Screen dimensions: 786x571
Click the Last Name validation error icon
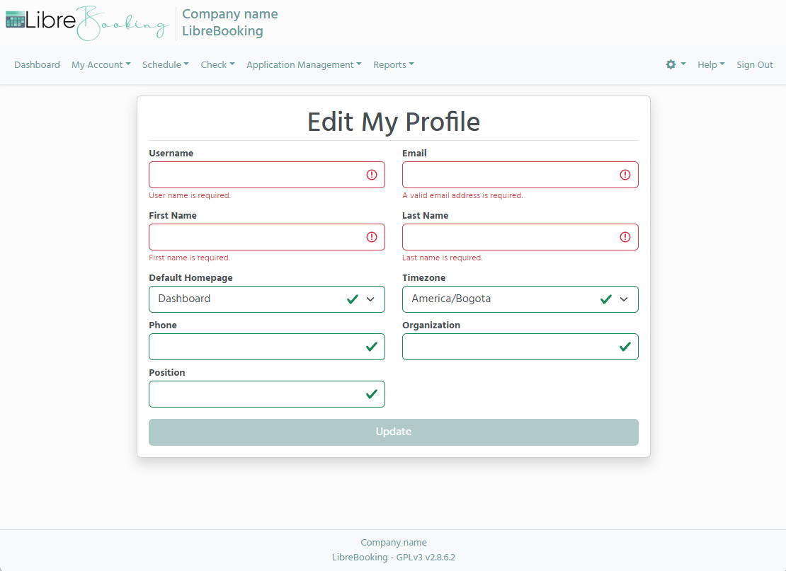coord(625,237)
